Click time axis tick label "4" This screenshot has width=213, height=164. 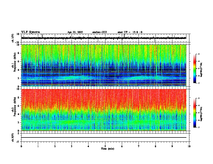88,146
